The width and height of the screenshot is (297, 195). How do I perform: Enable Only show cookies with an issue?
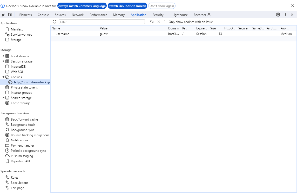tap(166, 22)
